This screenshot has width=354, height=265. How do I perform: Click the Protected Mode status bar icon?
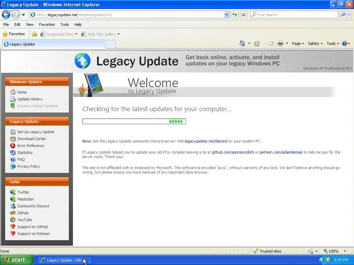click(311, 251)
